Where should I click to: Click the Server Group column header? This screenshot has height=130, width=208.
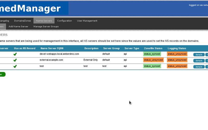coord(112,48)
